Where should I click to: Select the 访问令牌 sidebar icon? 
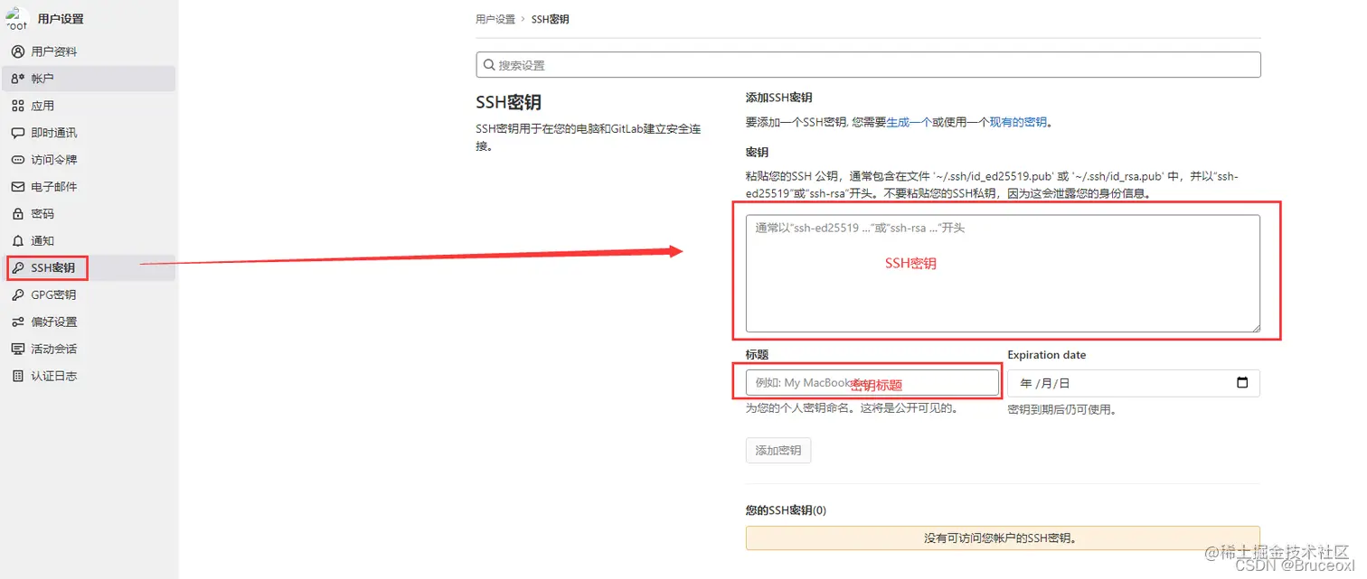click(50, 160)
